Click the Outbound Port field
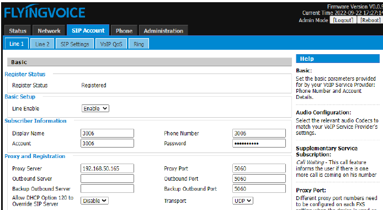The width and height of the screenshot is (383, 210). [x=259, y=179]
